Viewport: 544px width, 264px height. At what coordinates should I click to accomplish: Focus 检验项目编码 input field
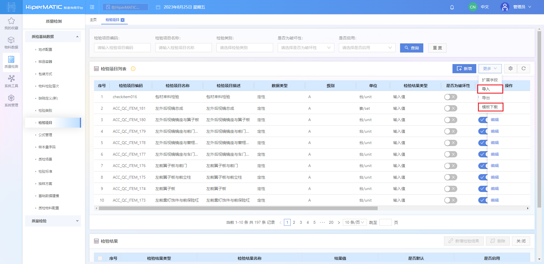[x=122, y=48]
